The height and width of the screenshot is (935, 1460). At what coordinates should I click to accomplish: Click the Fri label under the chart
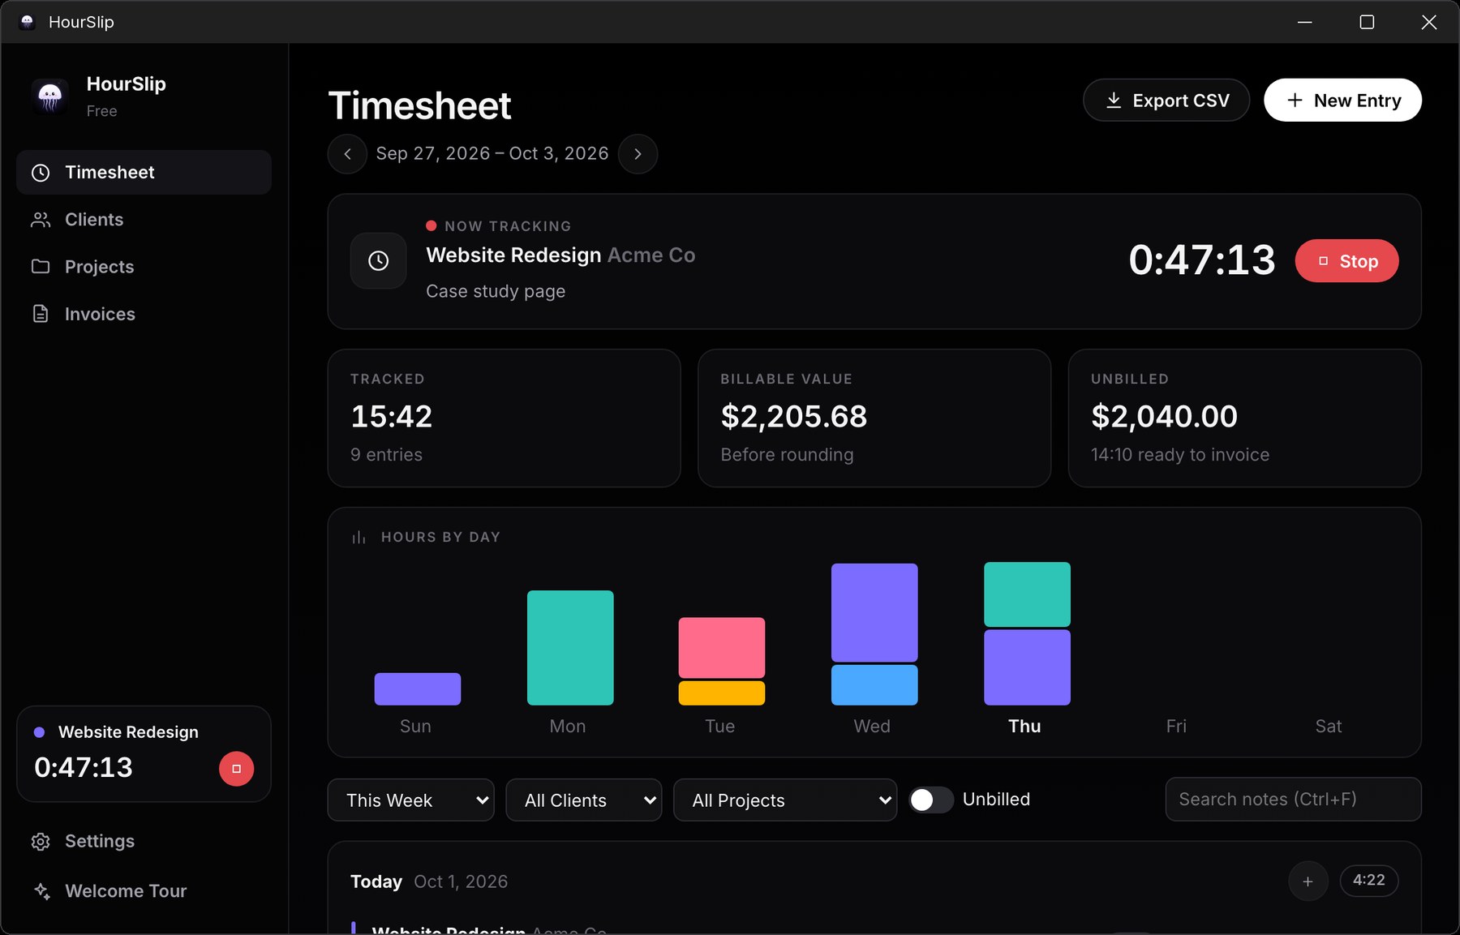[1176, 727]
